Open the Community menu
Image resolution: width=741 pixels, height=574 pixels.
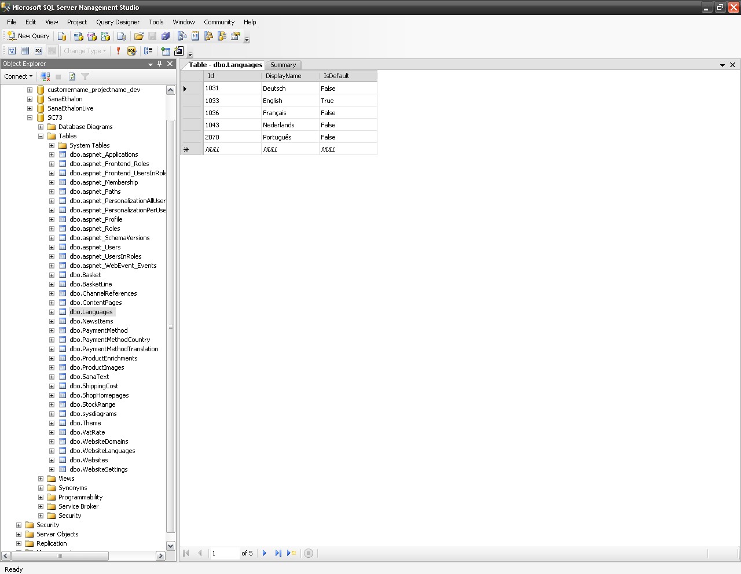(x=219, y=22)
